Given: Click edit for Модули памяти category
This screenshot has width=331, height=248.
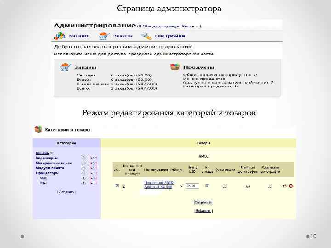Looking at the screenshot, I should (93, 168).
